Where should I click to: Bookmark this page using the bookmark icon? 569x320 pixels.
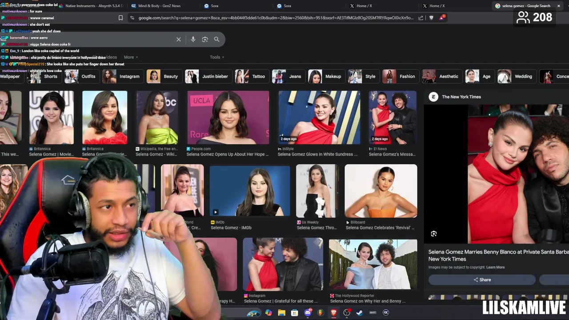[120, 18]
